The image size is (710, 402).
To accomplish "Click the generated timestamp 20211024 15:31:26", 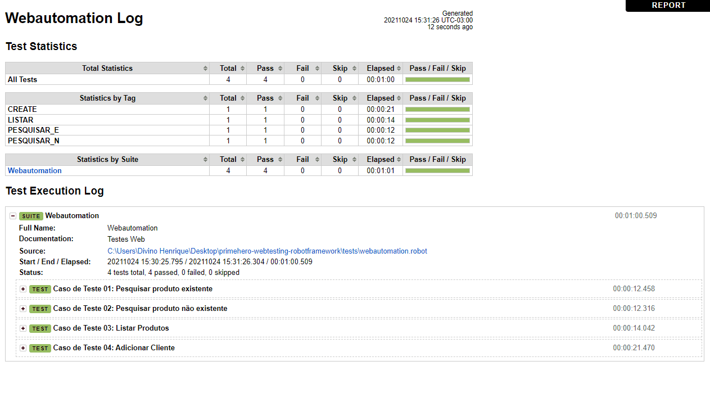I will tap(428, 20).
